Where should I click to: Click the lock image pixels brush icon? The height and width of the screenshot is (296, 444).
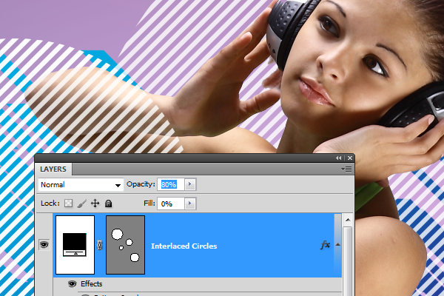click(83, 203)
